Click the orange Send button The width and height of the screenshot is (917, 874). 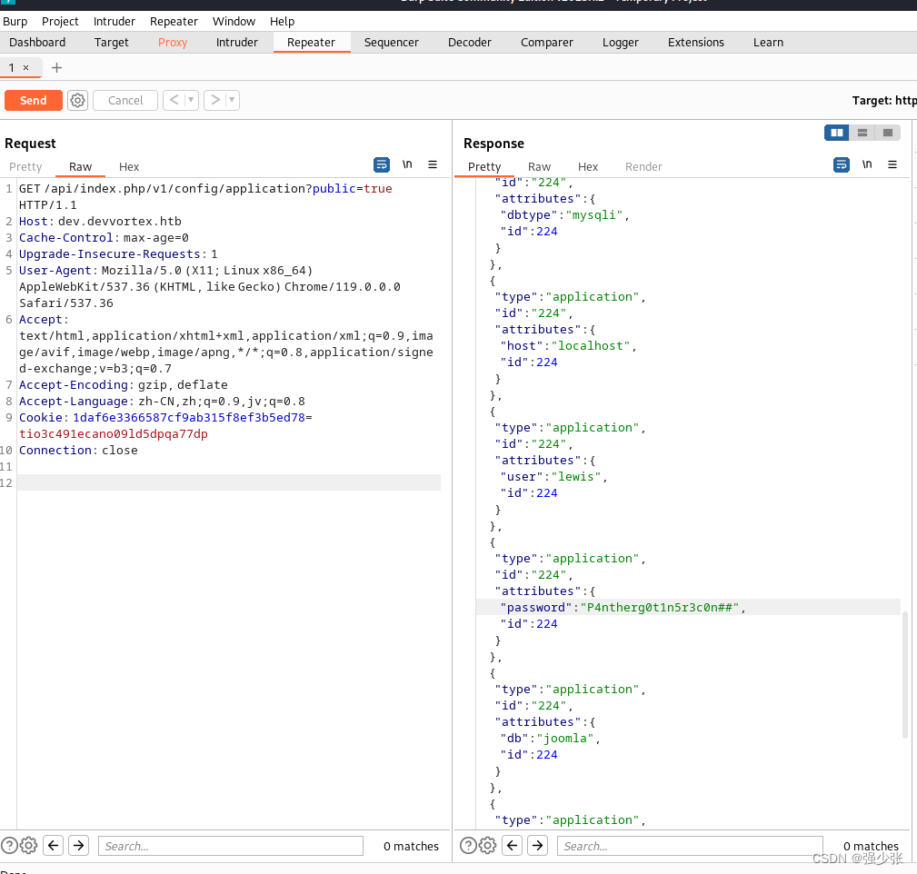(x=34, y=100)
